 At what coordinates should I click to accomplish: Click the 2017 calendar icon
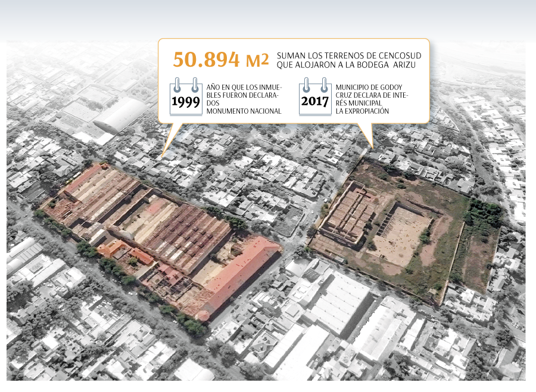click(x=315, y=97)
